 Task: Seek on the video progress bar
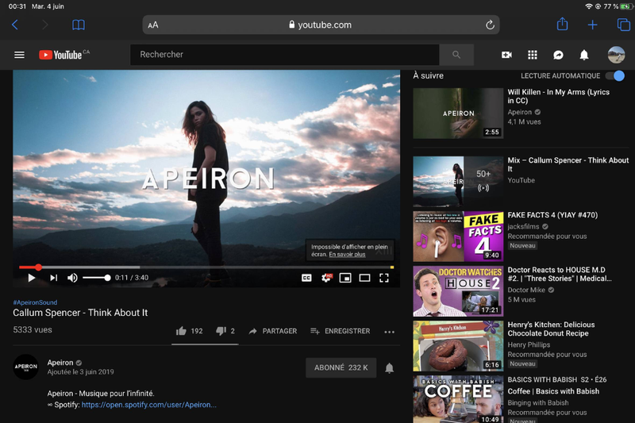206,267
